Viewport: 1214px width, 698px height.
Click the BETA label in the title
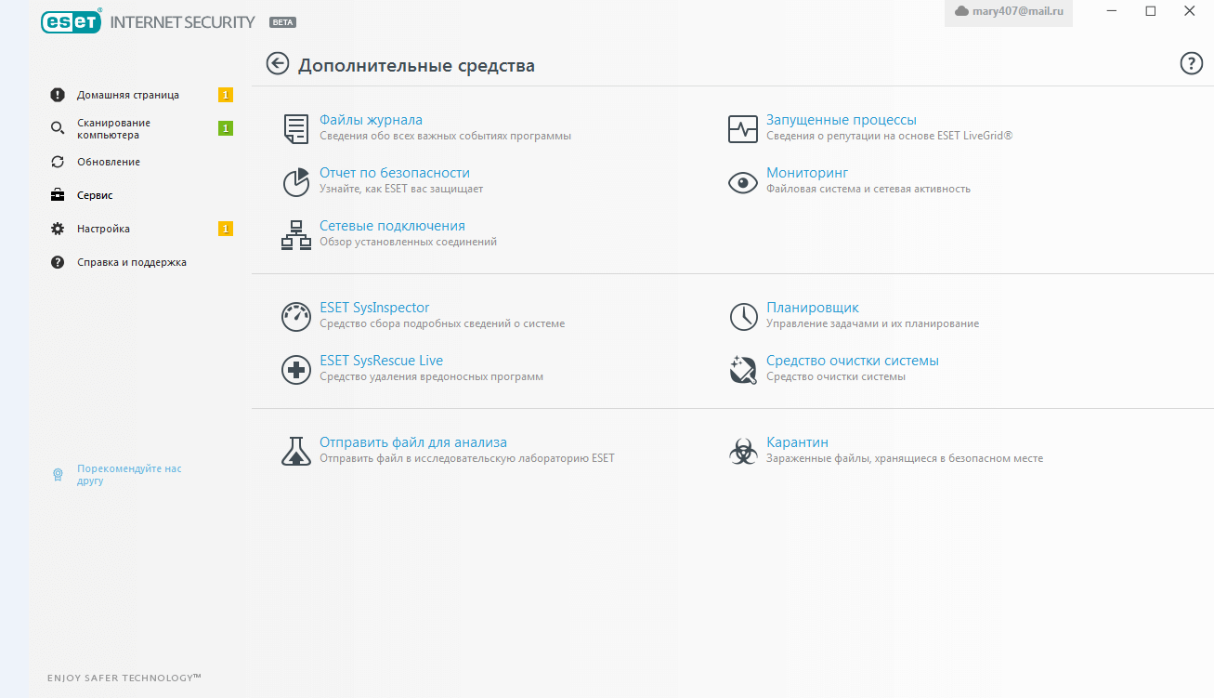click(x=282, y=22)
